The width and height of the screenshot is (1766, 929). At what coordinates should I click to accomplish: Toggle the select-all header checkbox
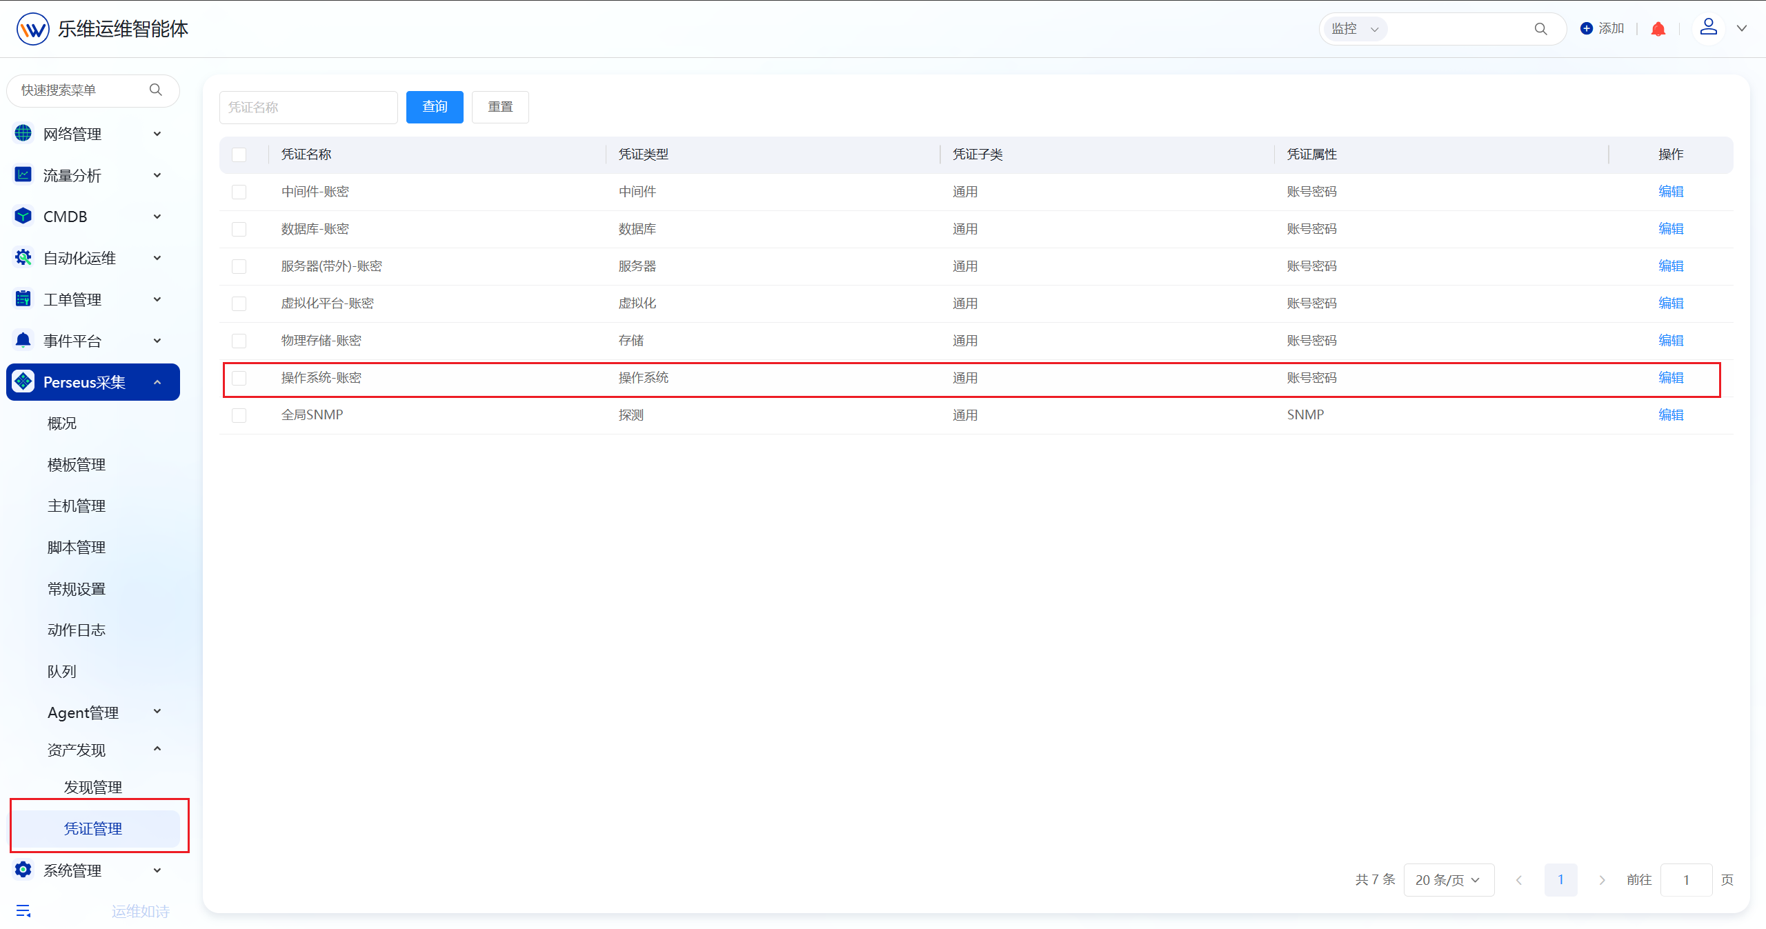tap(239, 154)
